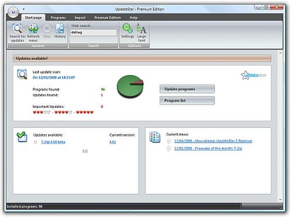The width and height of the screenshot is (291, 218).
Task: Click the Important Updates value 0
Action: (102, 107)
